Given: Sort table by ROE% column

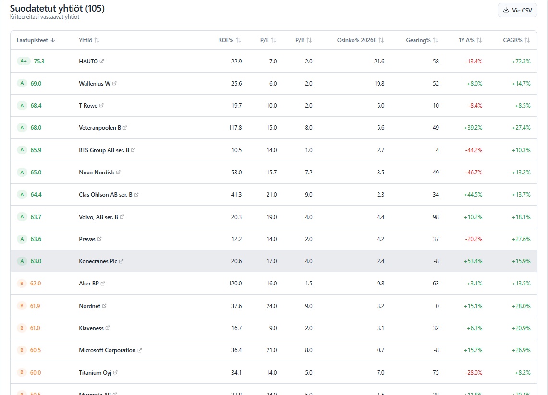Looking at the screenshot, I should click(230, 40).
